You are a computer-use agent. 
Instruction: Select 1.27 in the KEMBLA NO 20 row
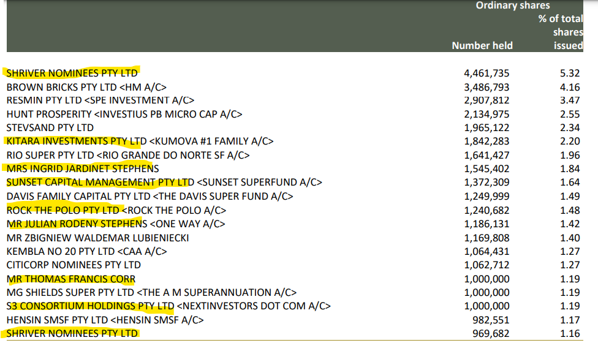coord(570,252)
